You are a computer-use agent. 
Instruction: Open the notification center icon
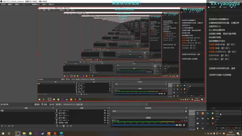coord(238,134)
